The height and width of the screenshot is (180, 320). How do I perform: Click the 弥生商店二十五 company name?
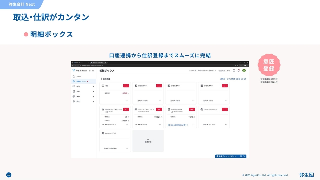[224, 71]
